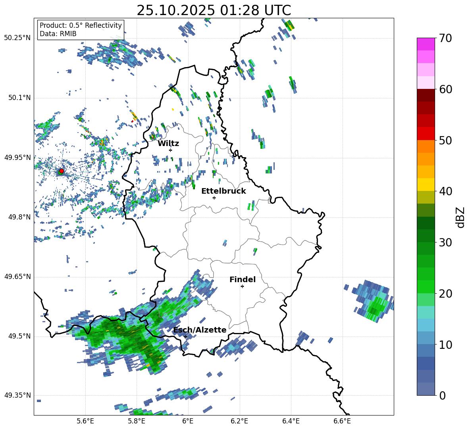Screen dimensions: 470x429
Task: Click the 49.65°N latitude label
Action: point(17,276)
